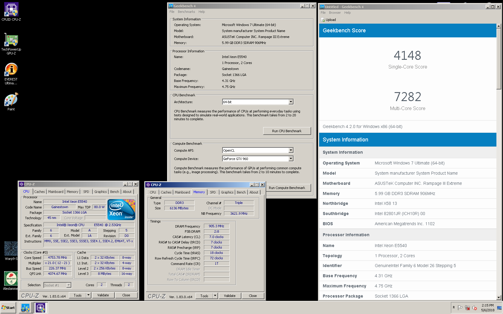Switch to Mainboard tab in the left CPU-Z window
This screenshot has height=314, width=503.
(x=56, y=192)
